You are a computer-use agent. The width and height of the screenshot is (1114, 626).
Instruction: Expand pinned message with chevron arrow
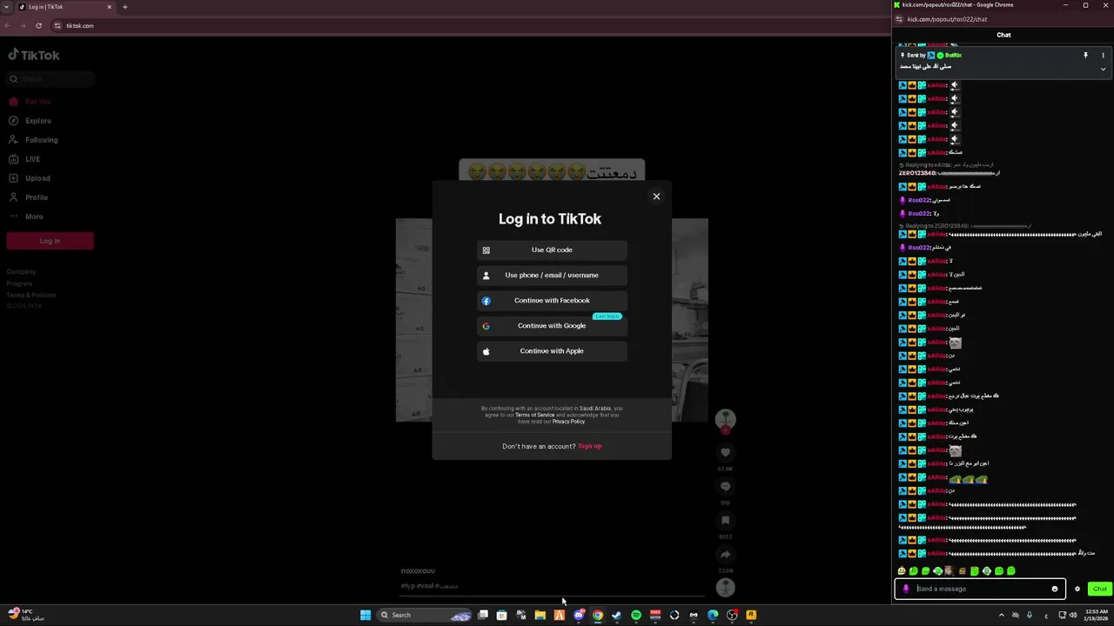click(1103, 69)
